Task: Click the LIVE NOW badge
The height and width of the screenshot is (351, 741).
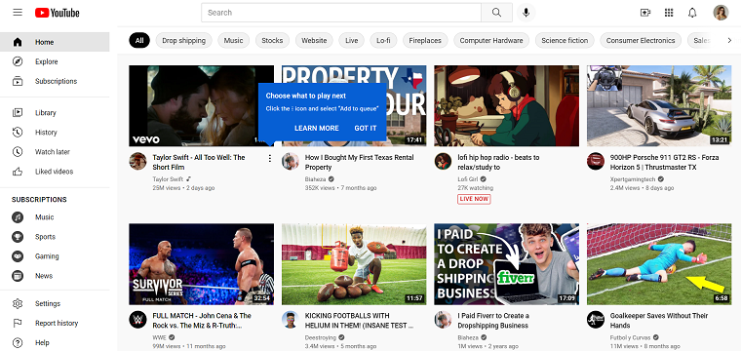Action: click(x=474, y=199)
